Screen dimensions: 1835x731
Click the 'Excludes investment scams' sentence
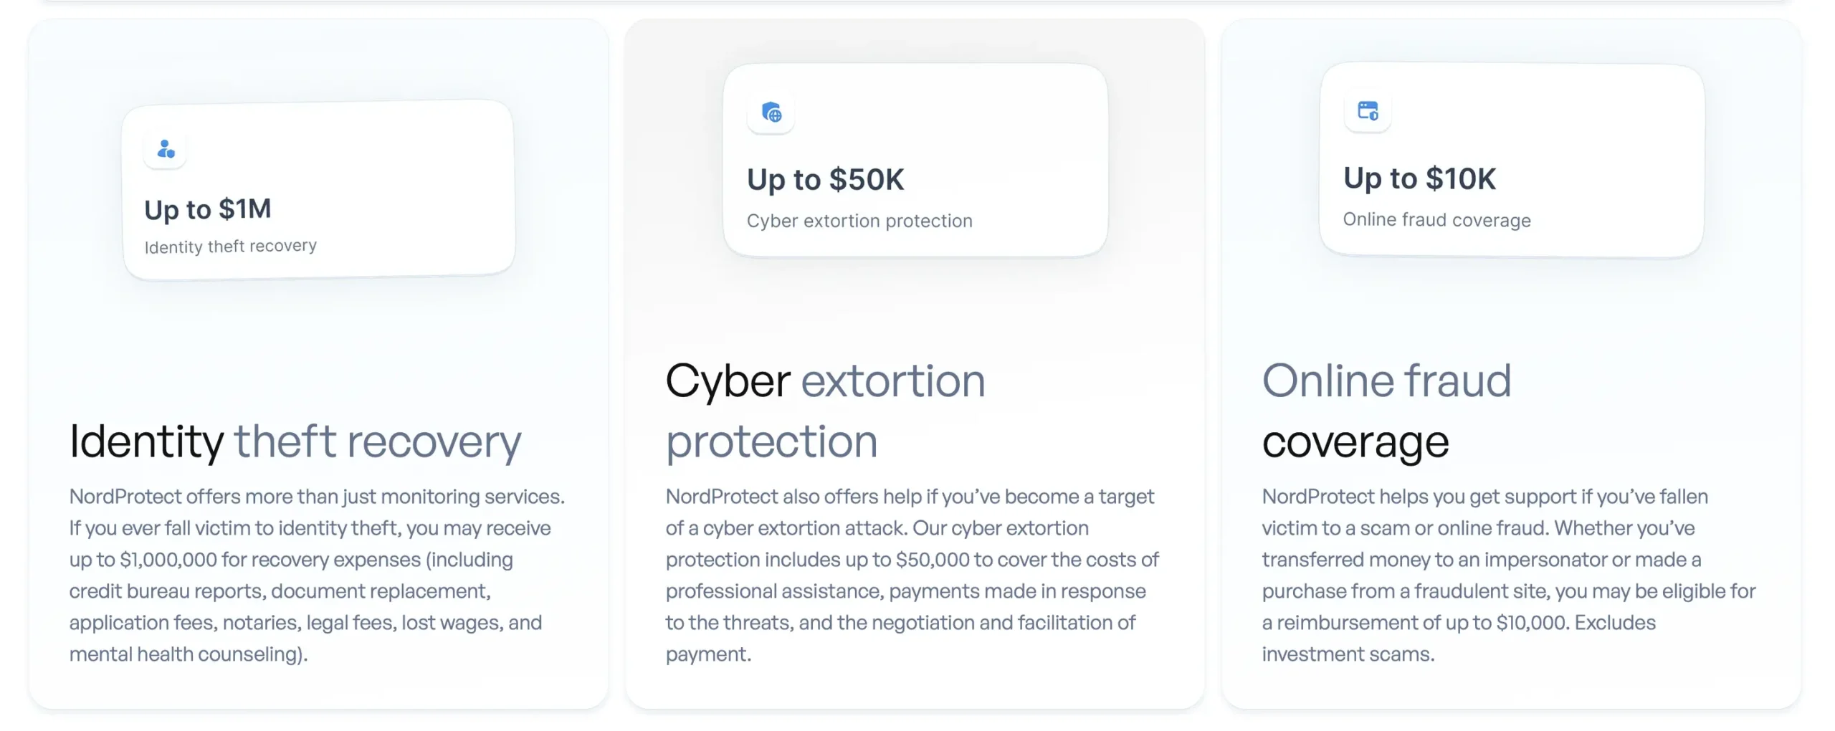coord(1459,638)
